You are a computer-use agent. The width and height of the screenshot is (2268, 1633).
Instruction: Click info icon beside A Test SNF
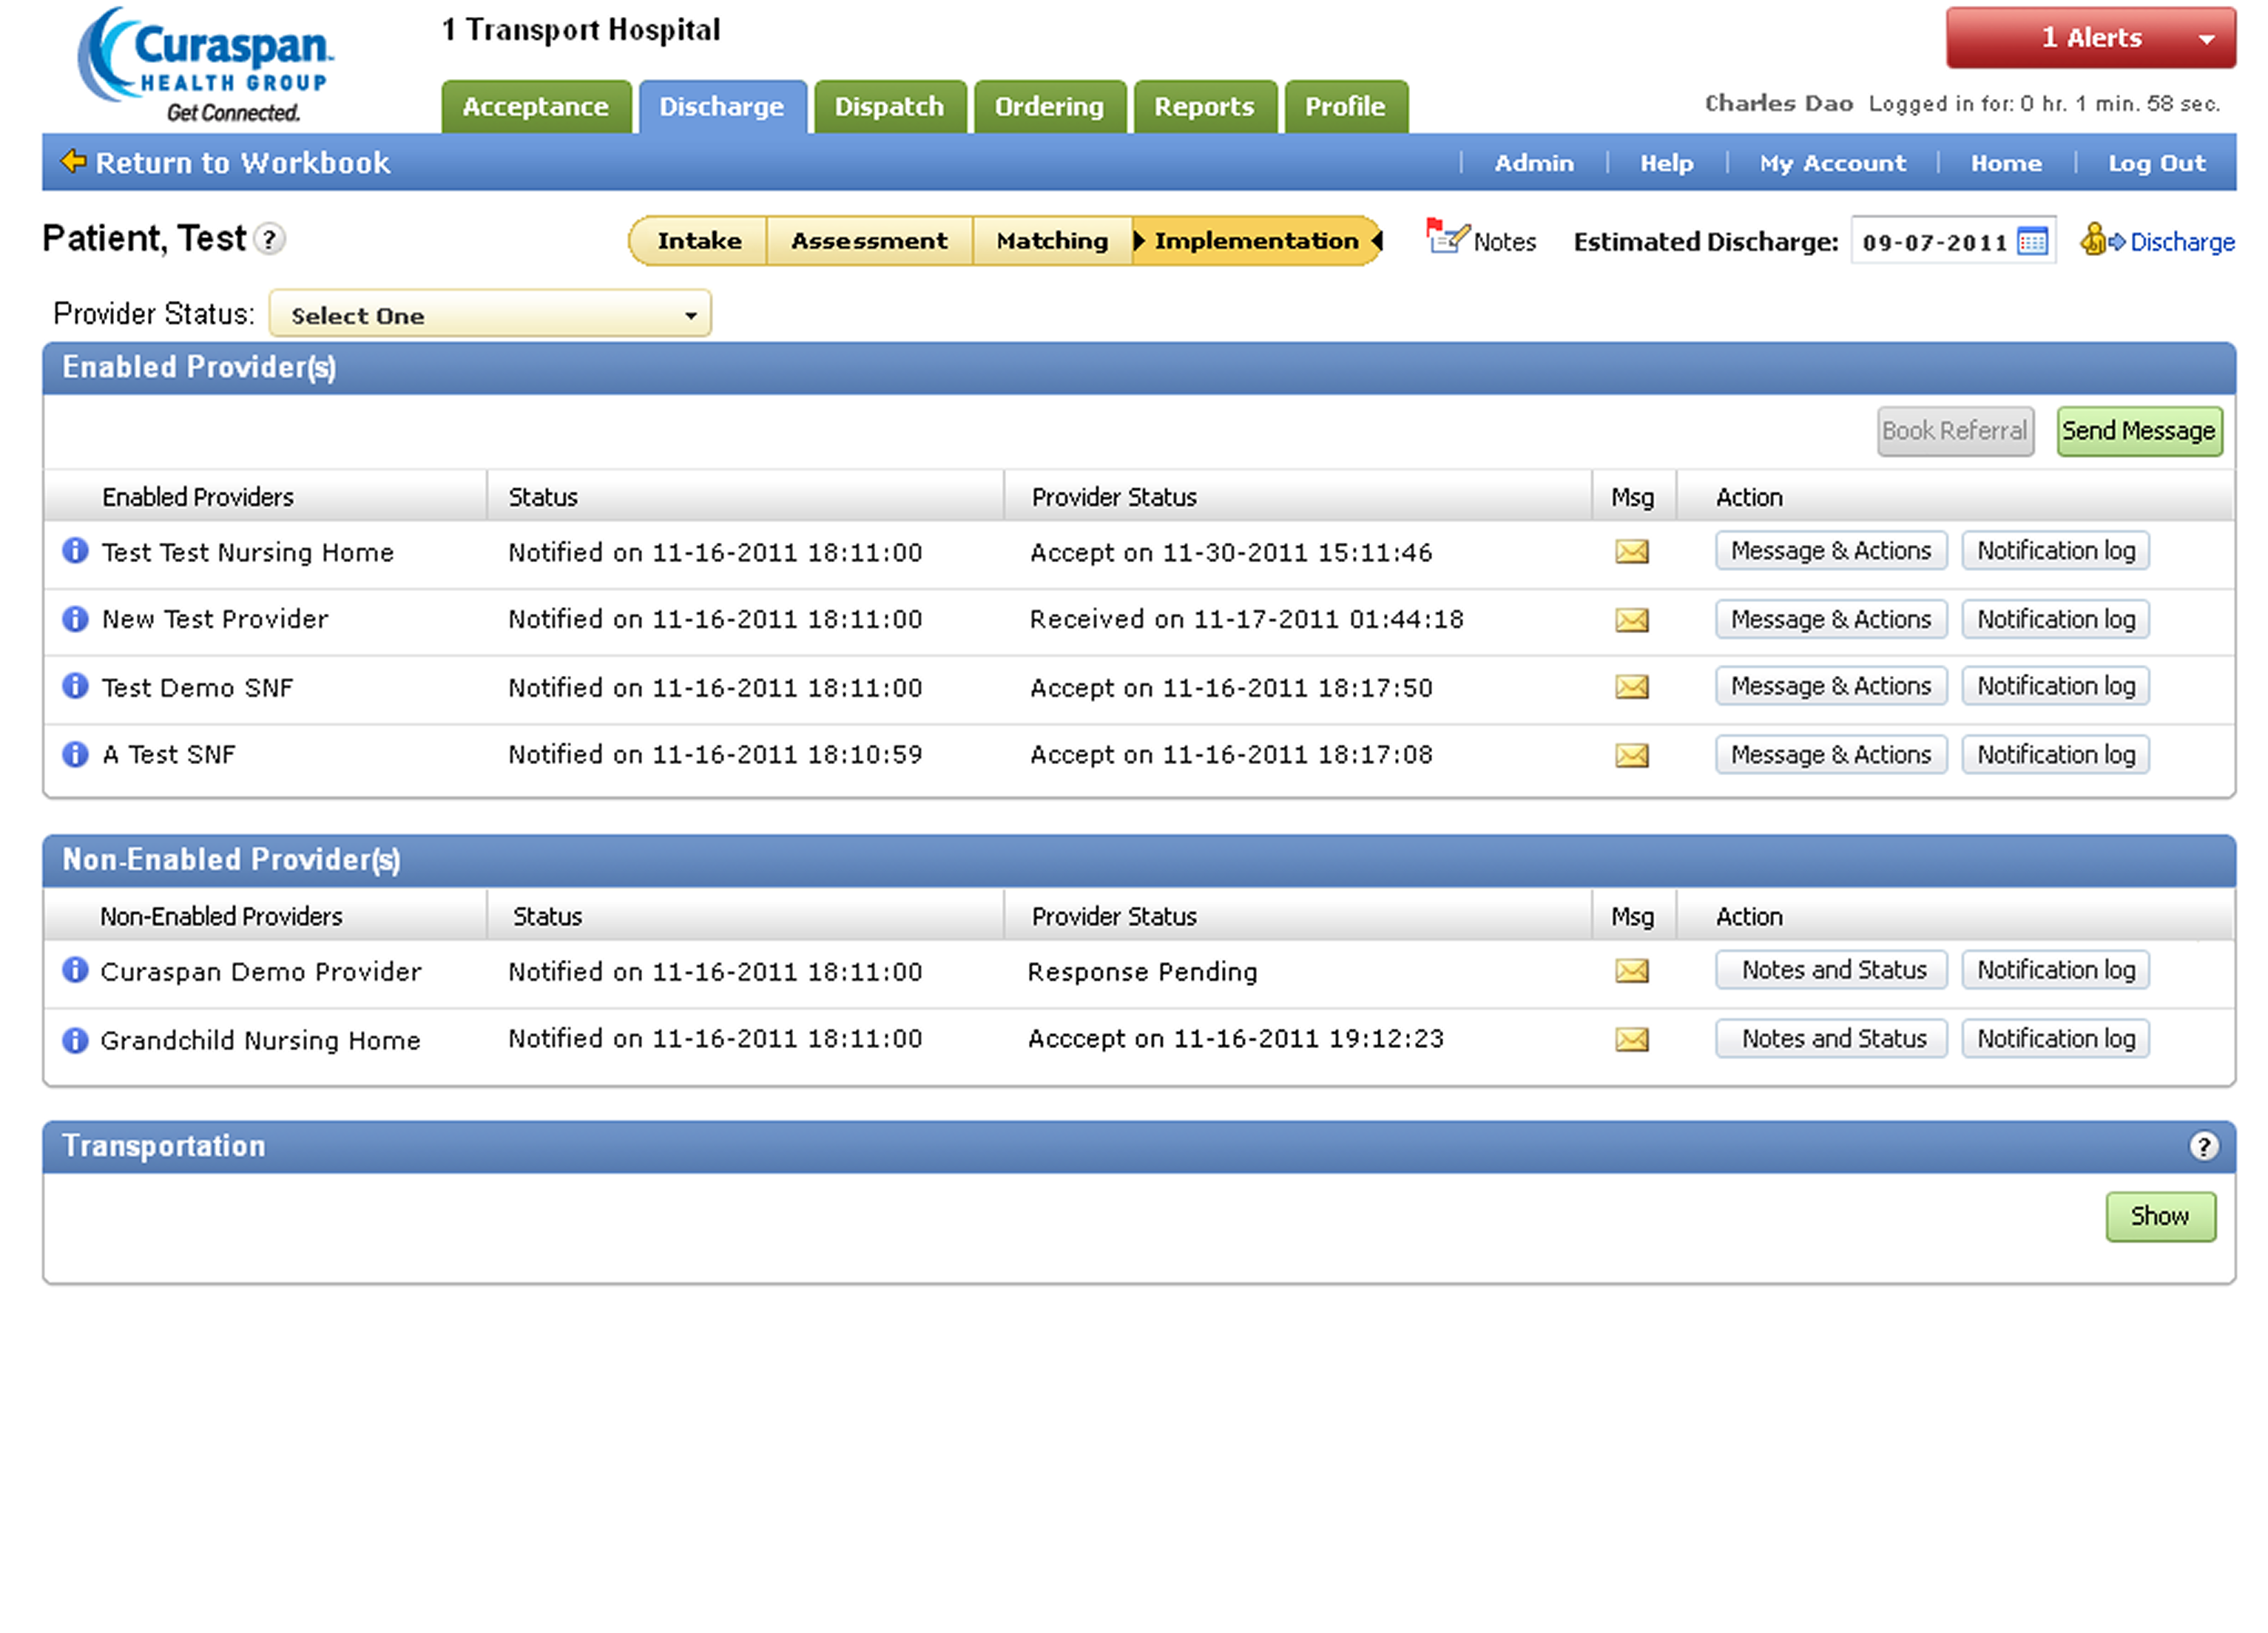point(75,754)
